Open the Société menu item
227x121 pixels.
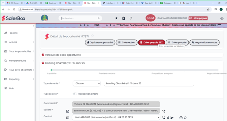[x=14, y=33]
